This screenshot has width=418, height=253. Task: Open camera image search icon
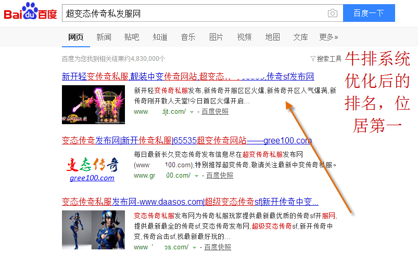pyautogui.click(x=333, y=13)
